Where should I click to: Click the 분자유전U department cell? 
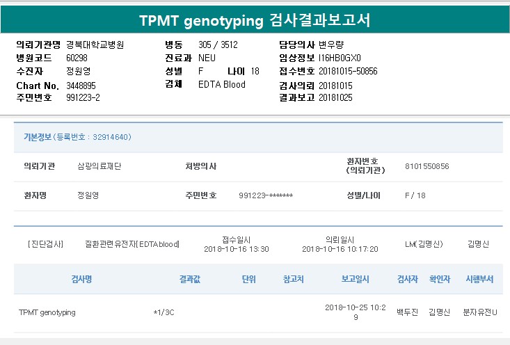tap(479, 312)
